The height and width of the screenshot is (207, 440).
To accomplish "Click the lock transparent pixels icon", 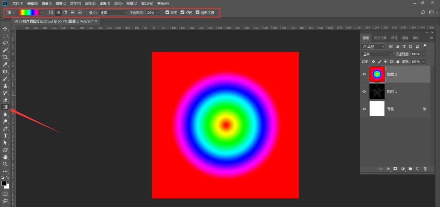I will point(374,61).
